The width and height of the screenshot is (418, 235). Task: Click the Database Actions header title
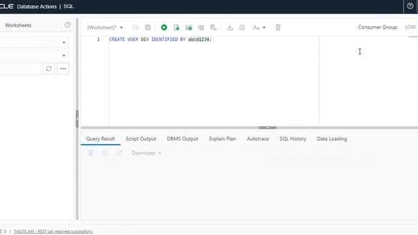pyautogui.click(x=37, y=7)
